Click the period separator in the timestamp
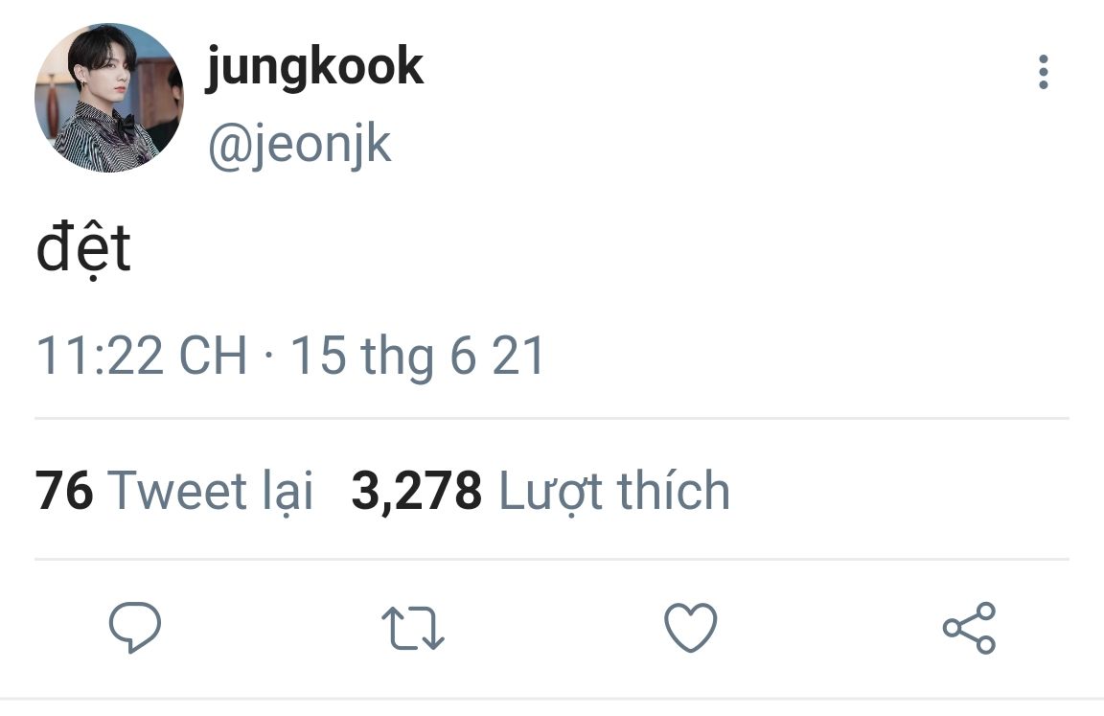The height and width of the screenshot is (716, 1104). (268, 356)
